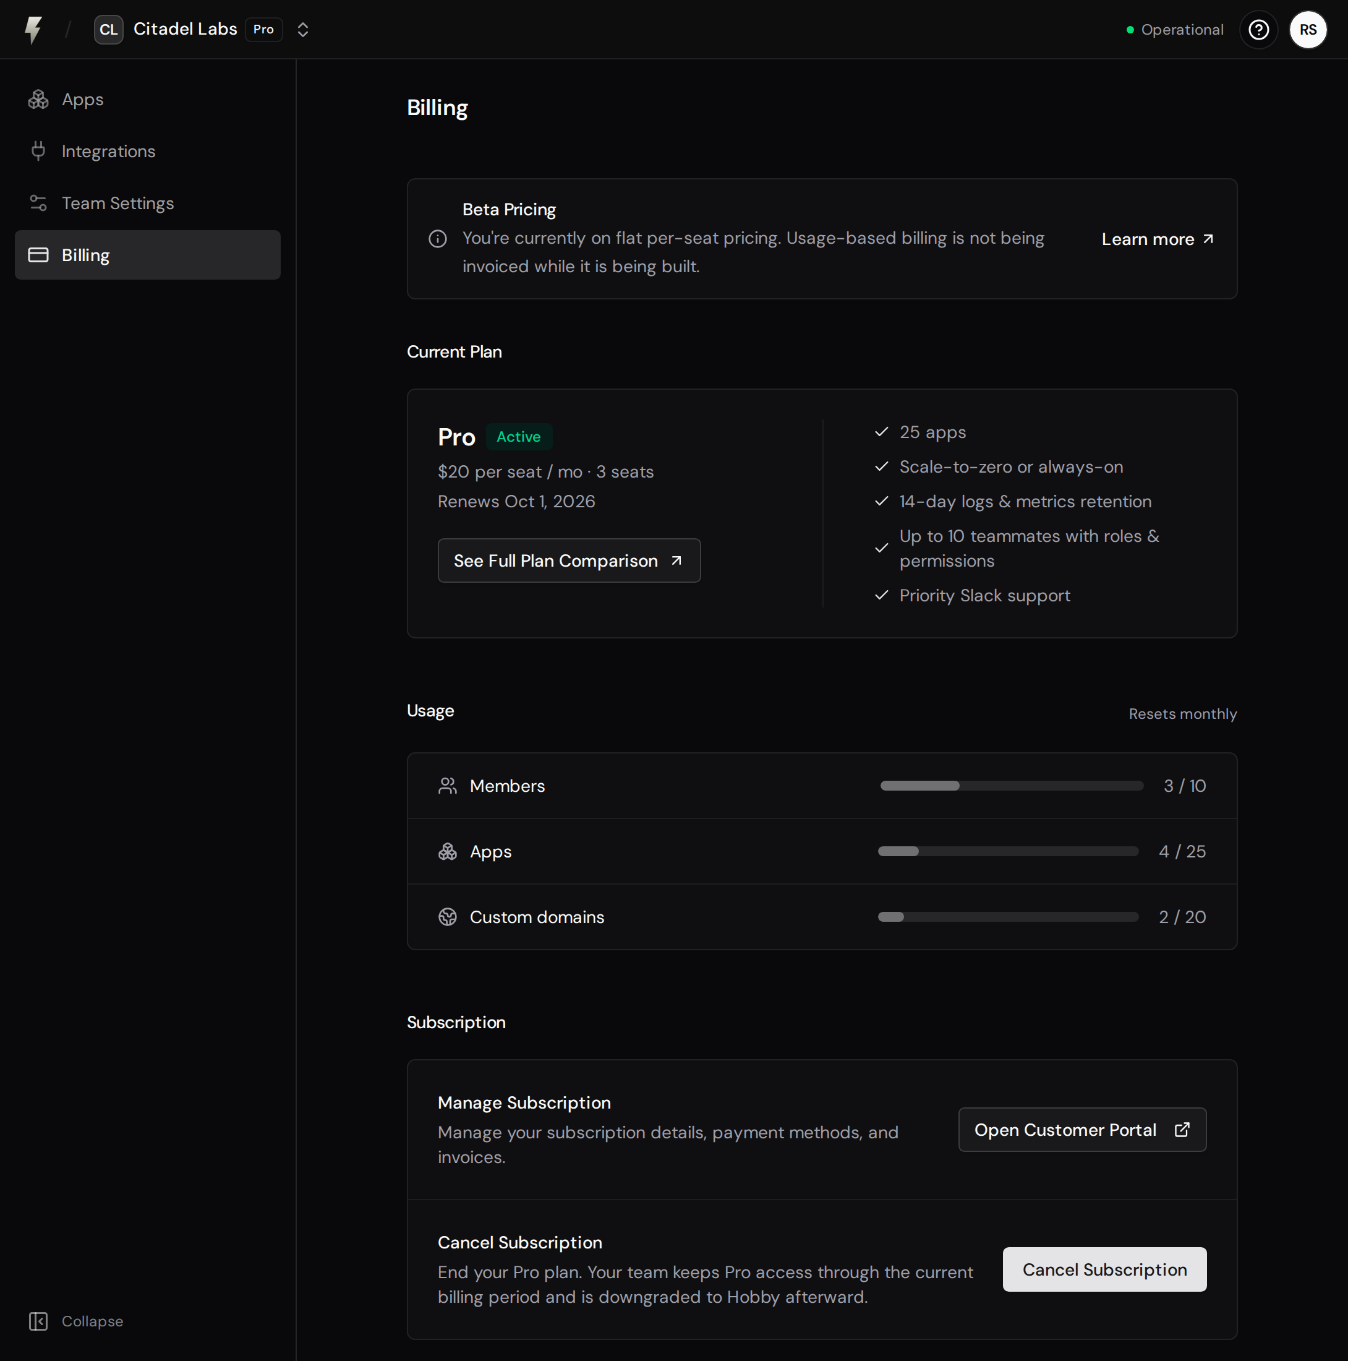Click the 3 / 10 members count
Image resolution: width=1348 pixels, height=1361 pixels.
click(1185, 786)
